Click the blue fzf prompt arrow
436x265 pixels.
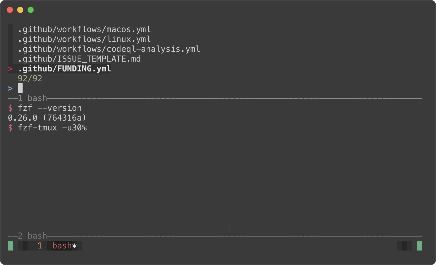[x=10, y=89]
